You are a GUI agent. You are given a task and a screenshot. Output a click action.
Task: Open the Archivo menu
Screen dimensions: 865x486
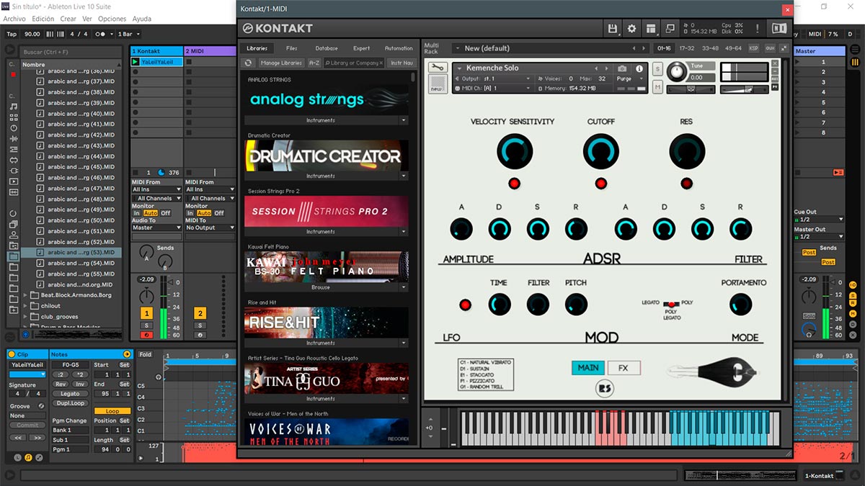[x=14, y=19]
